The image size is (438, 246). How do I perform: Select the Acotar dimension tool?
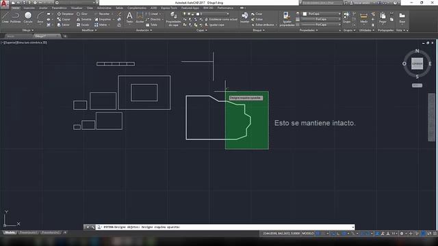point(140,17)
